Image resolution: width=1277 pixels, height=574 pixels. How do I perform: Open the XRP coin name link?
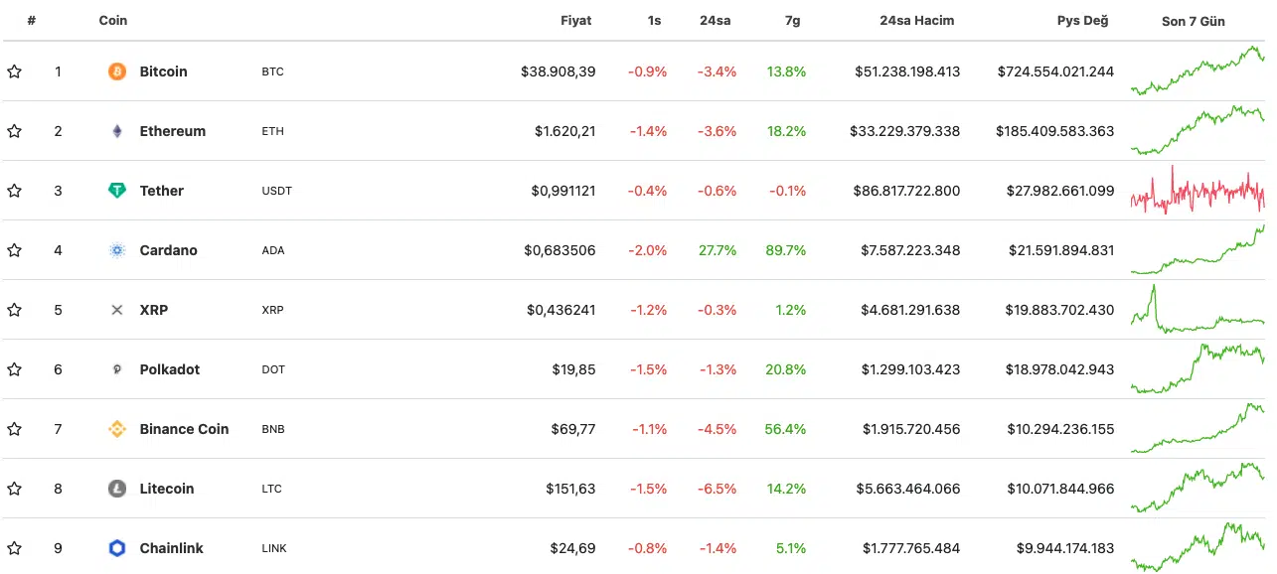(x=154, y=310)
